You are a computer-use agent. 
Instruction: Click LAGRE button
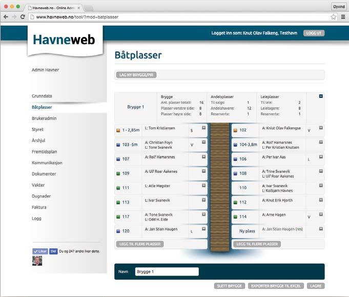tap(316, 286)
